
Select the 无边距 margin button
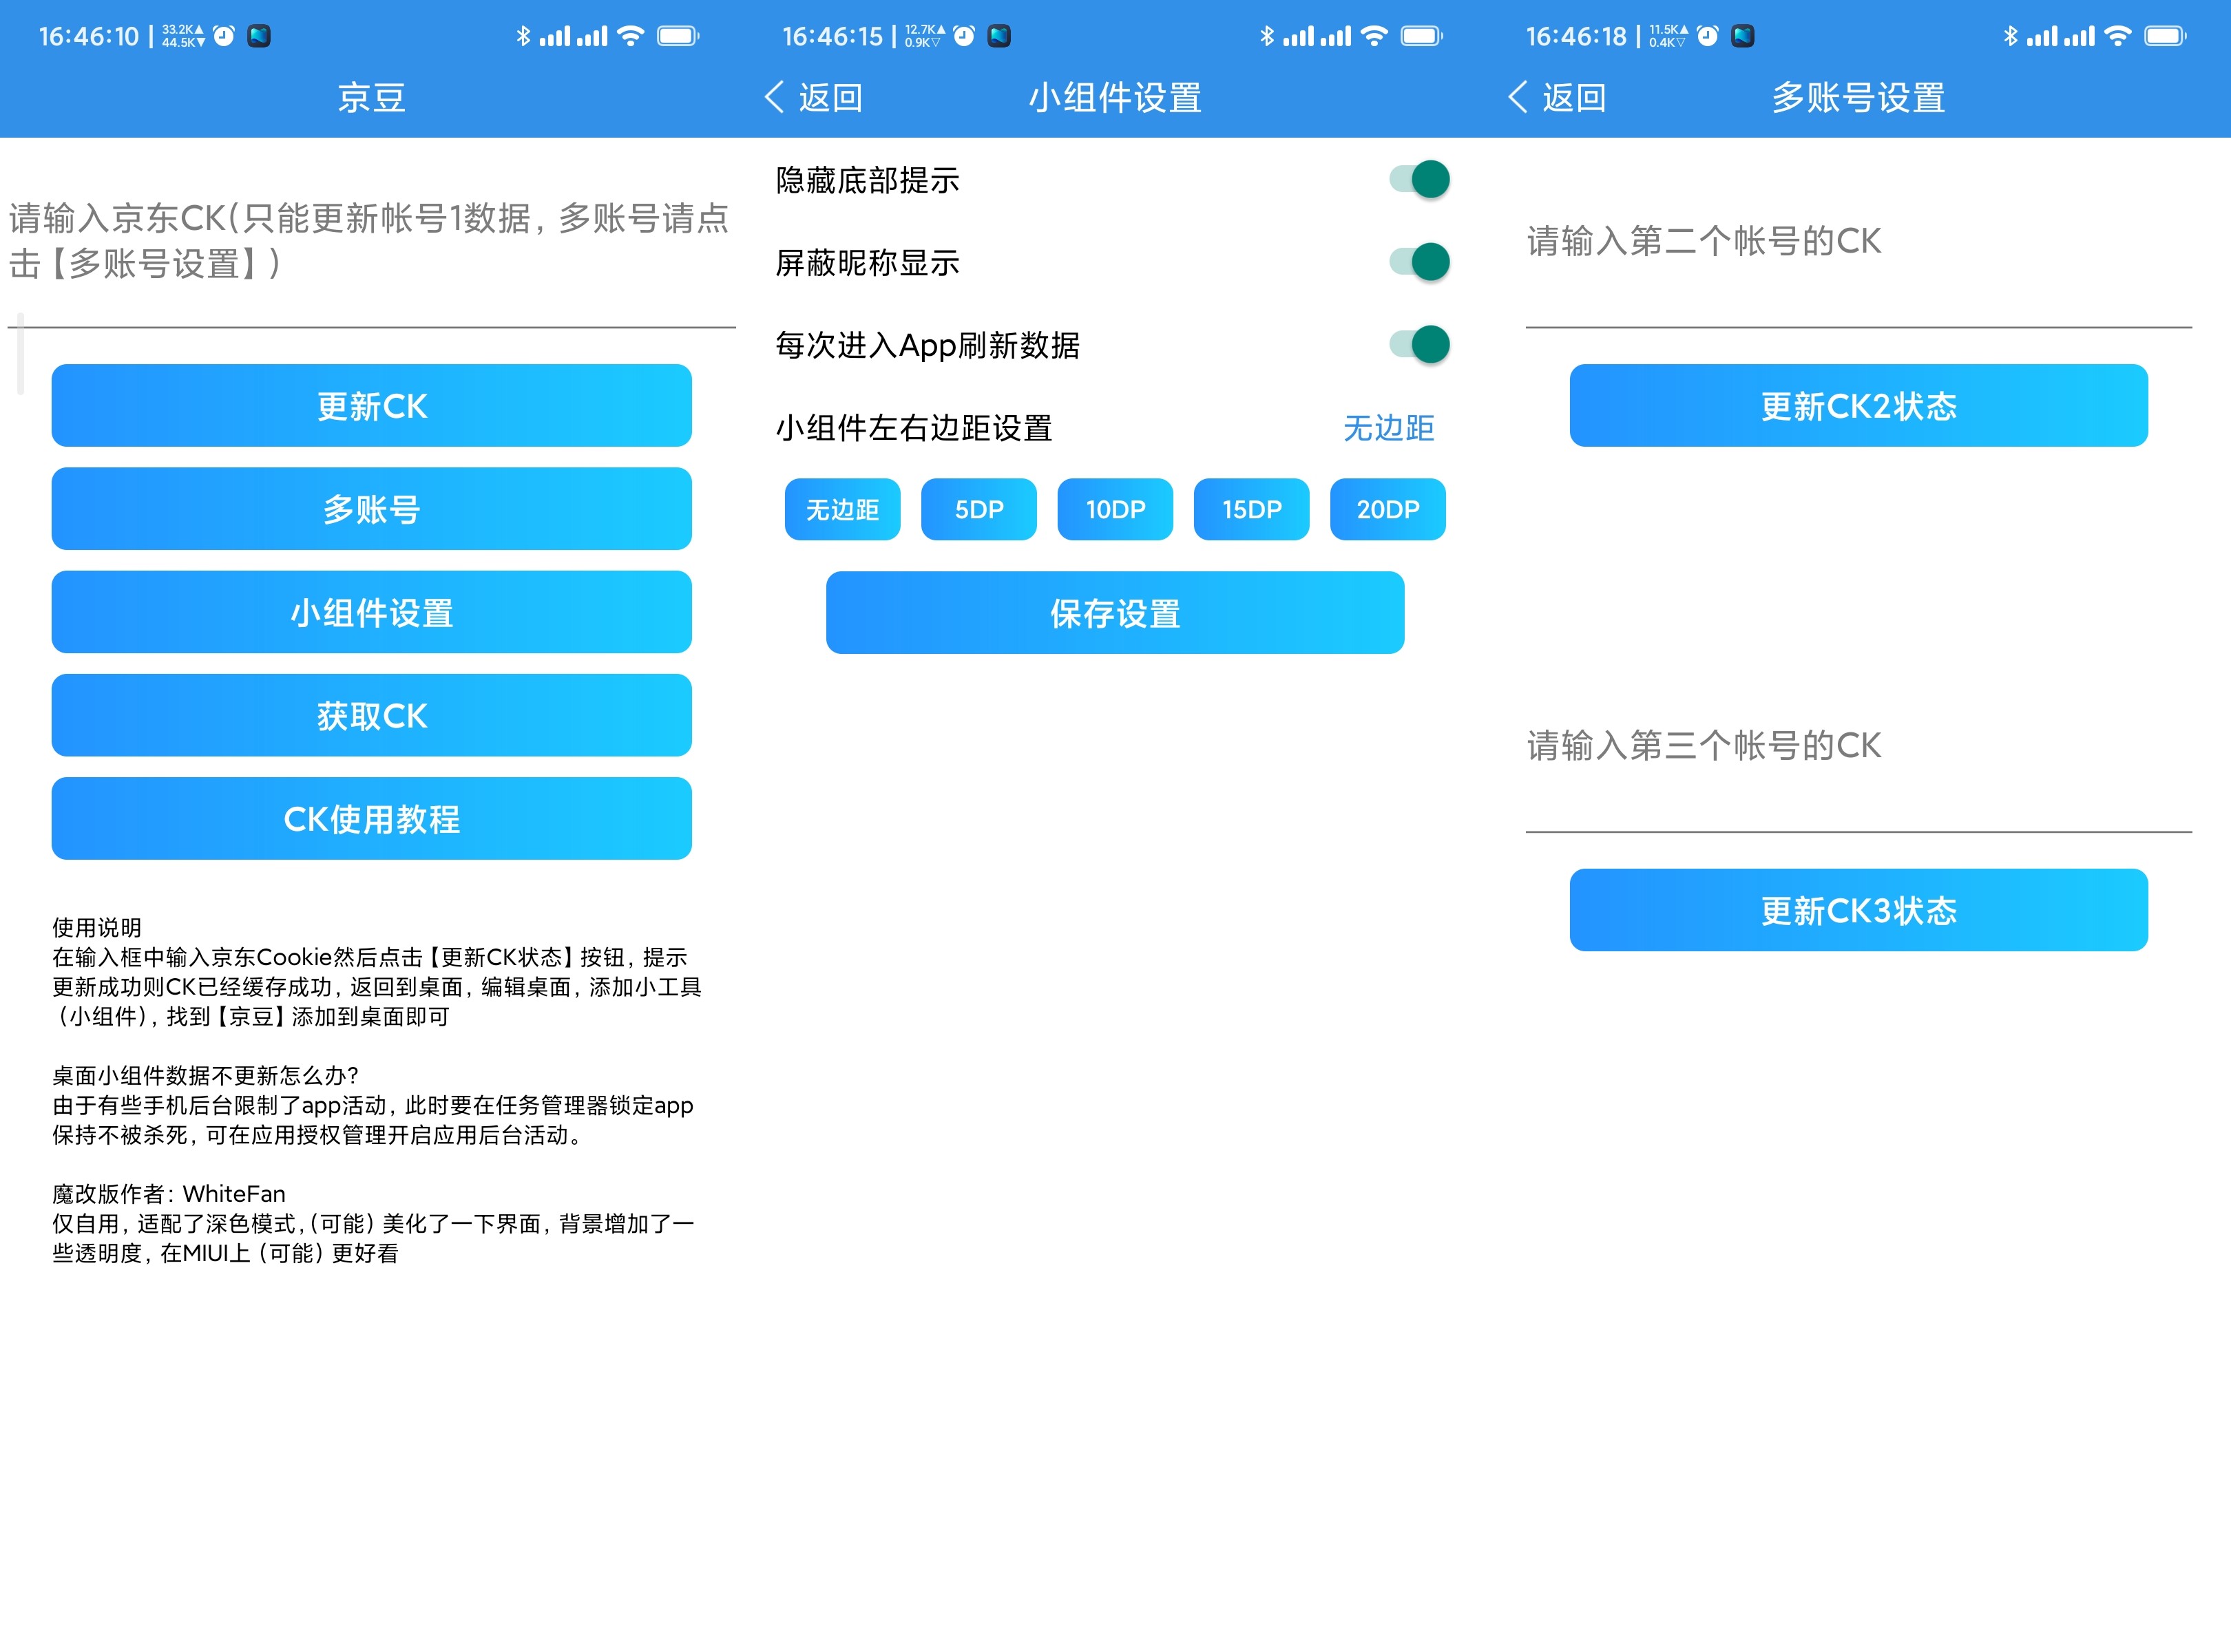842,509
